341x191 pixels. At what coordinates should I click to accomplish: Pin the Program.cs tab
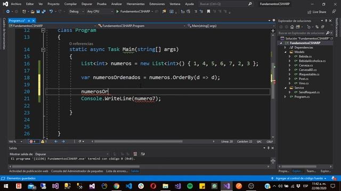pos(29,21)
